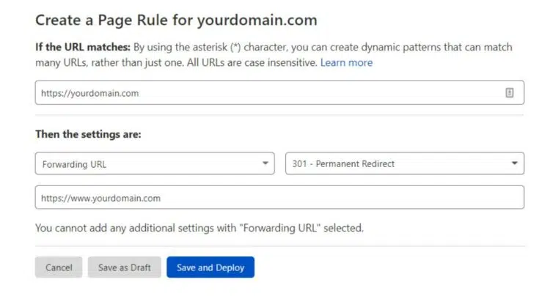Viewport: 550px width, 296px height.
Task: Click the Save as Draft button
Action: (124, 267)
